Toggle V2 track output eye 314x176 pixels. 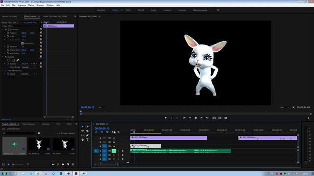[x=114, y=142]
